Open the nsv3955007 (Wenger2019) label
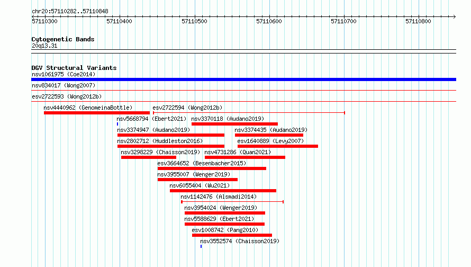This screenshot has width=471, height=267. 194,174
